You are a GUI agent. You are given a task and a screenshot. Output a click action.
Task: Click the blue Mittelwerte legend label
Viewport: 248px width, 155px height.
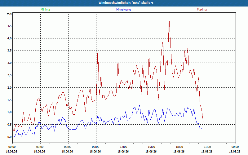tap(123, 10)
